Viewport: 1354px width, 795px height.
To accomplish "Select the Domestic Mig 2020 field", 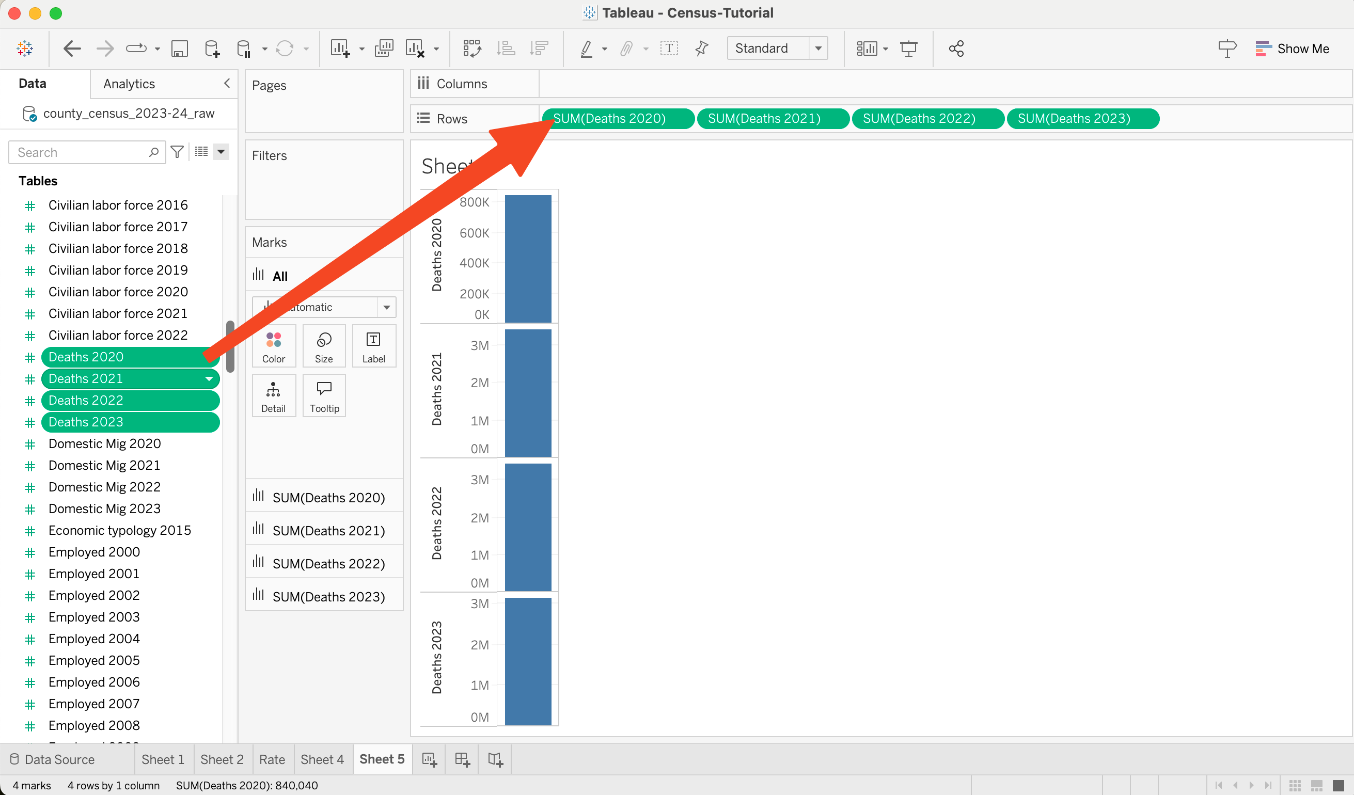I will coord(104,443).
